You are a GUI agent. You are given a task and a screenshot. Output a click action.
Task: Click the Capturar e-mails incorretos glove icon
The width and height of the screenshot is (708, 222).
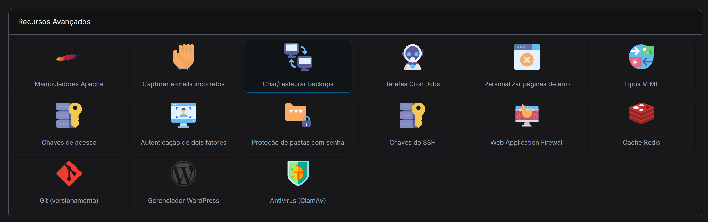coord(183,57)
